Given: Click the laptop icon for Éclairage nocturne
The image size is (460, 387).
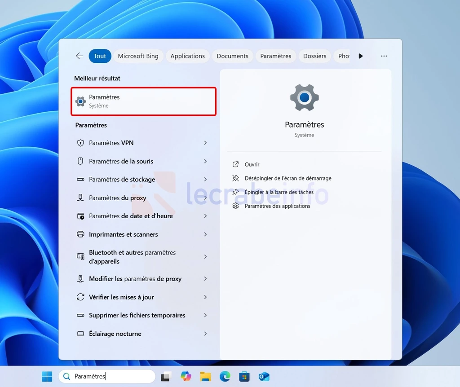Looking at the screenshot, I should (80, 334).
